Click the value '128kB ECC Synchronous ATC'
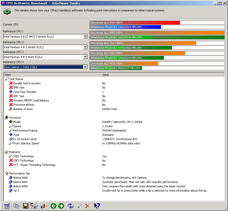This screenshot has width=228, height=211. coord(120,139)
